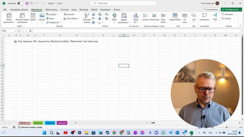Insert a Kolumnowy sparkline

[x=154, y=17]
